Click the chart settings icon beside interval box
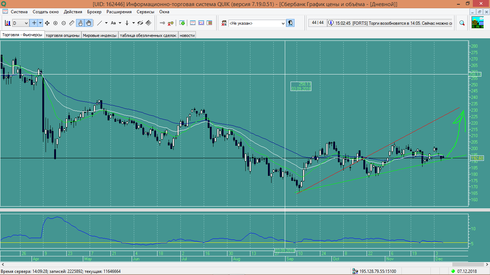The image size is (490, 275). pyautogui.click(x=8, y=23)
